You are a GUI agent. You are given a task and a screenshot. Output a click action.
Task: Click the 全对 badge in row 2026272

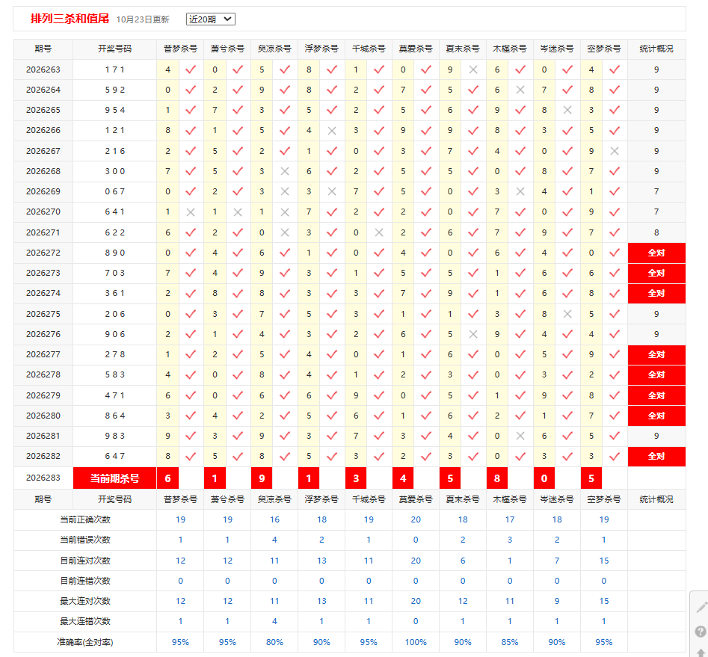(656, 253)
